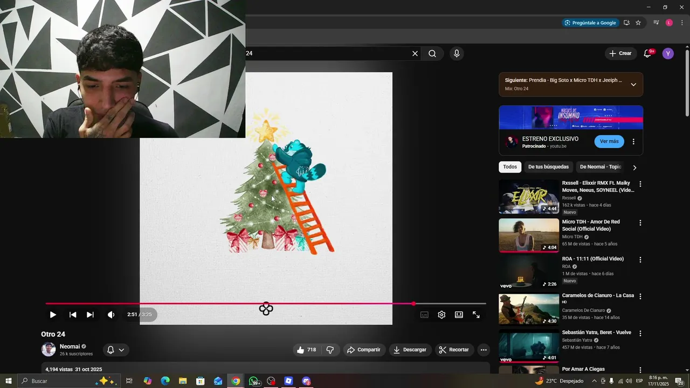The height and width of the screenshot is (388, 690).
Task: Switch to theater mode
Action: (x=459, y=315)
